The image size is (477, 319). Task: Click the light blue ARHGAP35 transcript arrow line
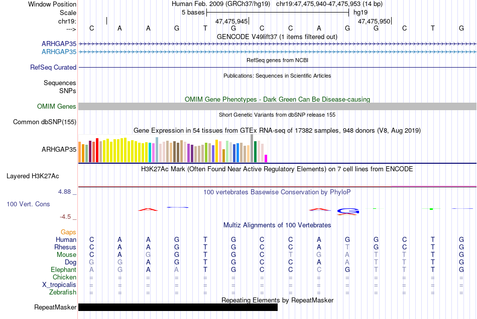pyautogui.click(x=278, y=52)
